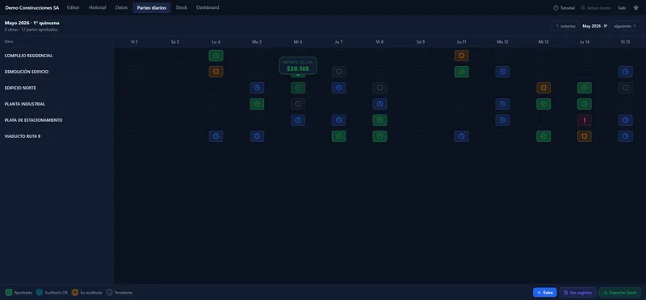Select the Partes diarios tab

[x=152, y=7]
